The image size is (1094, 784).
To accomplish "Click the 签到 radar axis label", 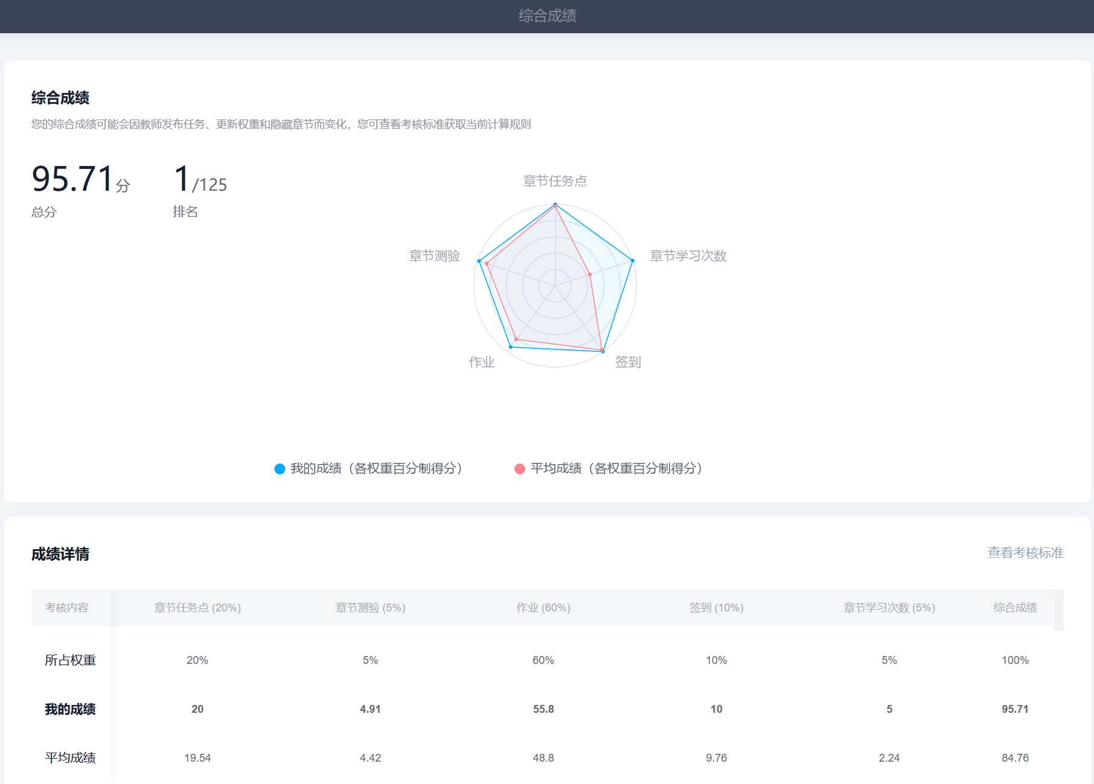I will [x=628, y=362].
